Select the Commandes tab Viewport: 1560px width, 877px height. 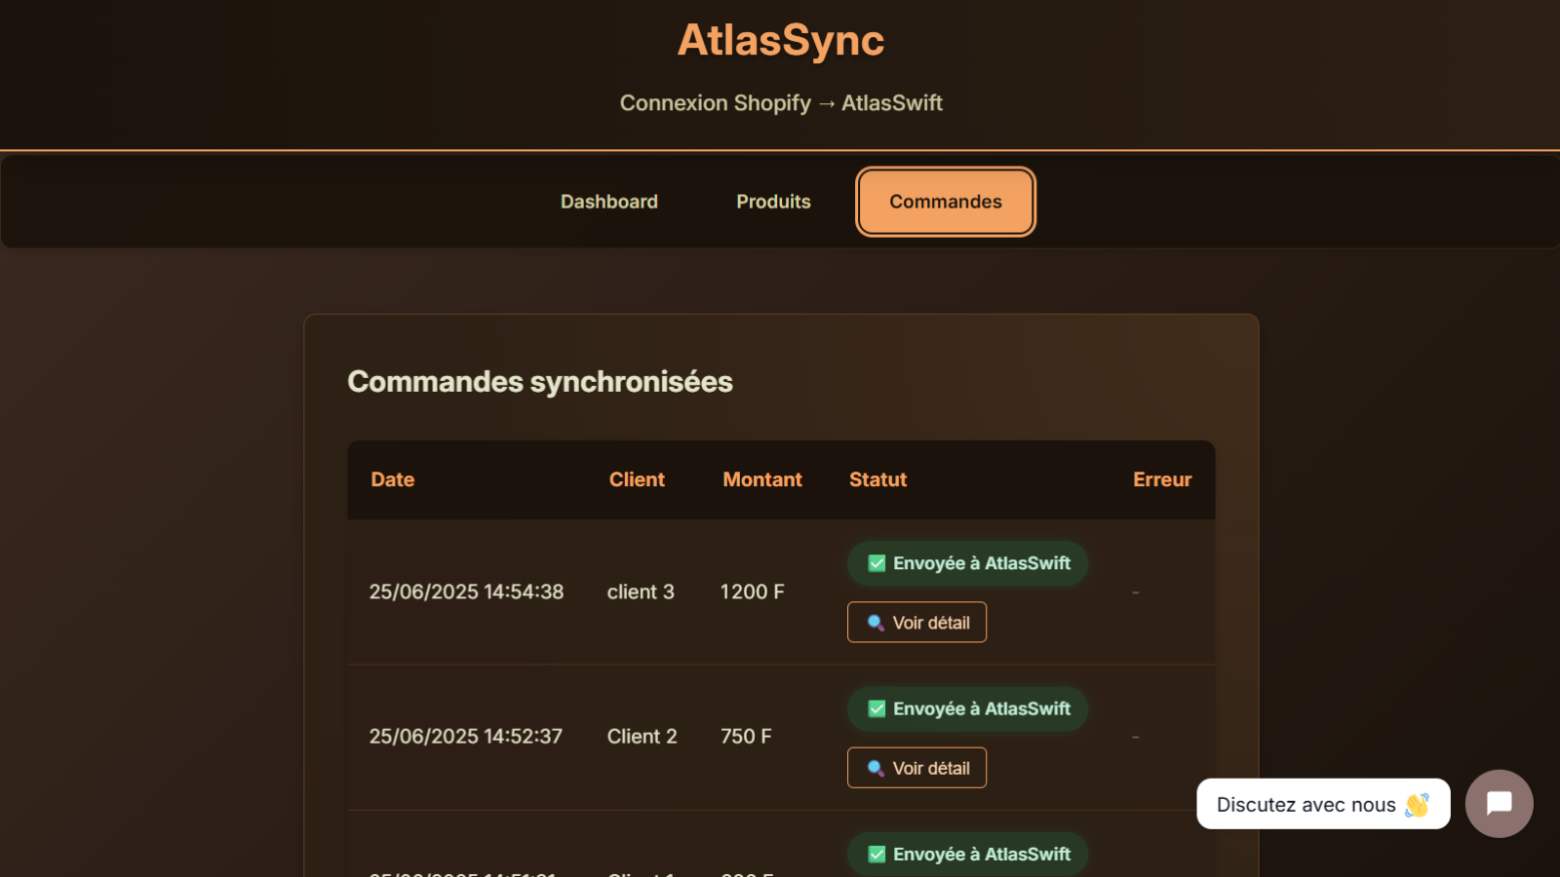[944, 202]
